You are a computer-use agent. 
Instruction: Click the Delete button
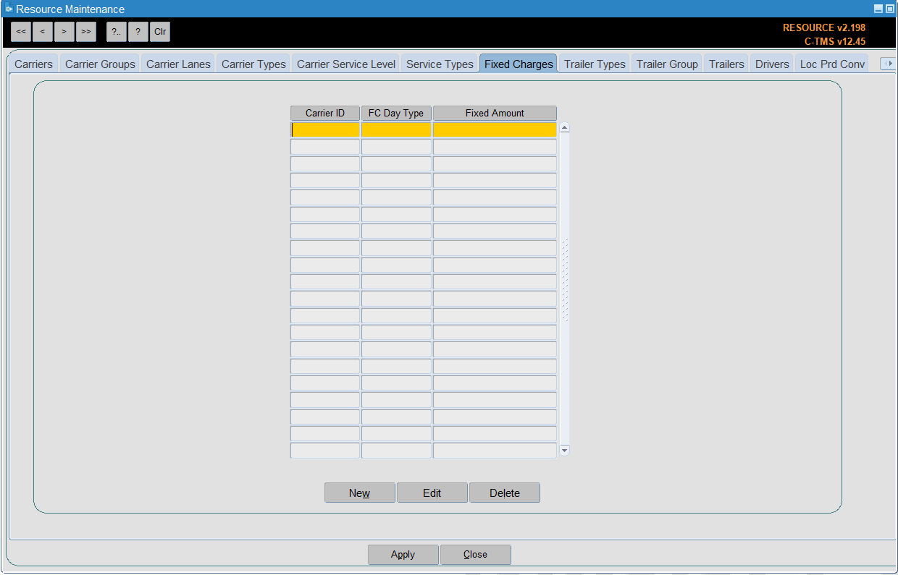pos(505,493)
